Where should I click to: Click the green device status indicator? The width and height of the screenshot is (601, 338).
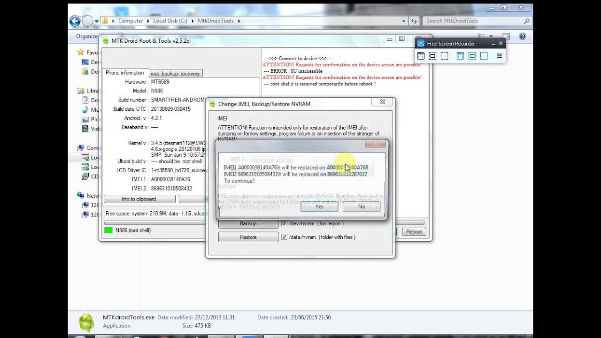coord(108,230)
